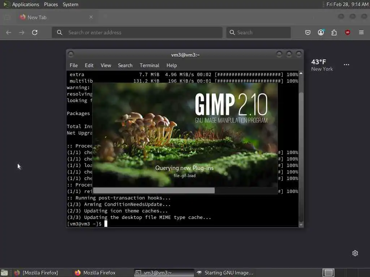Open the terminal Edit menu
Image resolution: width=370 pixels, height=277 pixels.
[89, 66]
